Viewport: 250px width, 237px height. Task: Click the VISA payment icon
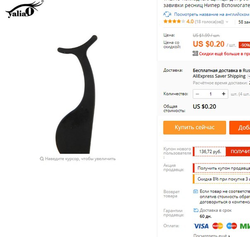pos(201,226)
